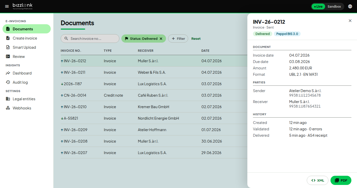Select the Live environment toggle

(x=318, y=7)
